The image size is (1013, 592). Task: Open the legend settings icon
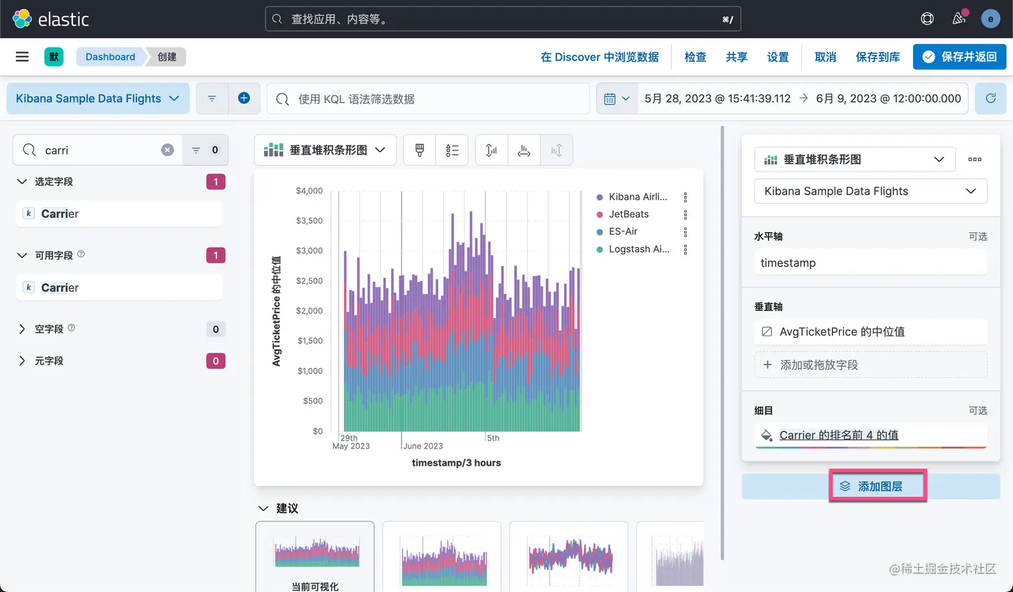click(x=452, y=150)
